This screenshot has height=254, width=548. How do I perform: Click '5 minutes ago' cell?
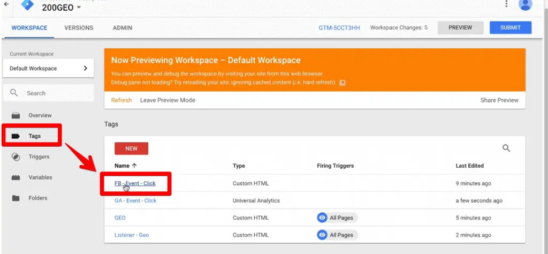click(x=473, y=218)
